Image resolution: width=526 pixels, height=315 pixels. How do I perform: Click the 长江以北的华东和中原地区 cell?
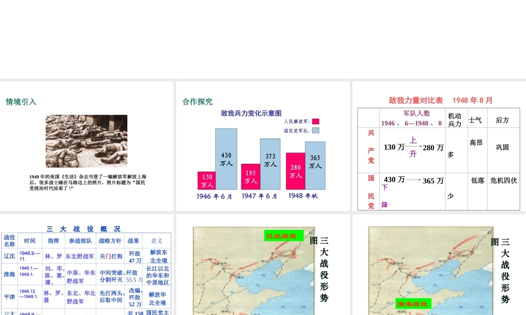click(157, 275)
